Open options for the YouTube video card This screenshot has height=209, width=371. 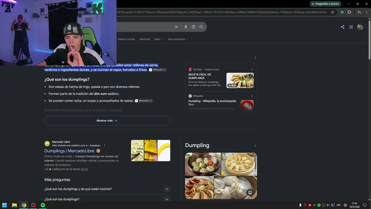[x=252, y=70]
